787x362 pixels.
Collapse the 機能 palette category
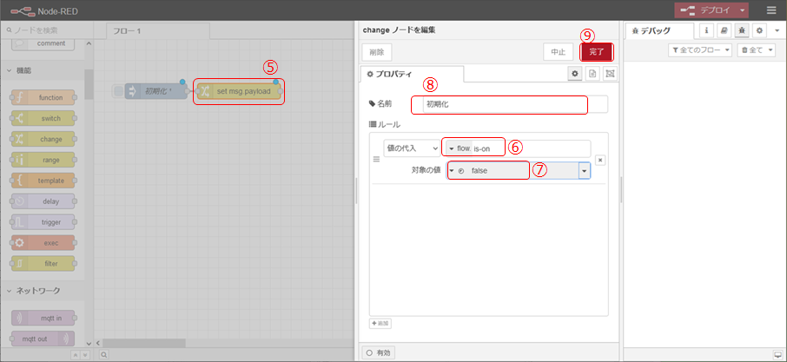pos(10,70)
